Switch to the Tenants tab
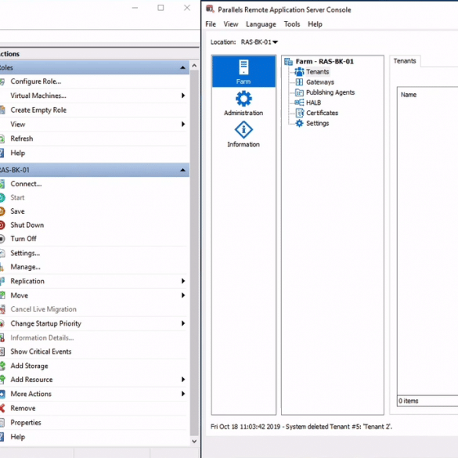 (x=405, y=61)
